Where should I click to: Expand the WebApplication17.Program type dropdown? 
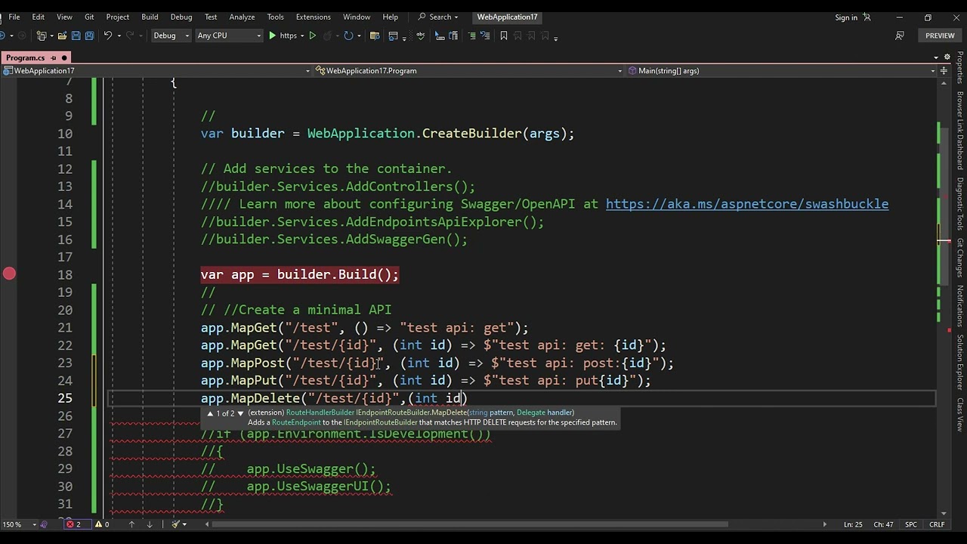(469, 70)
